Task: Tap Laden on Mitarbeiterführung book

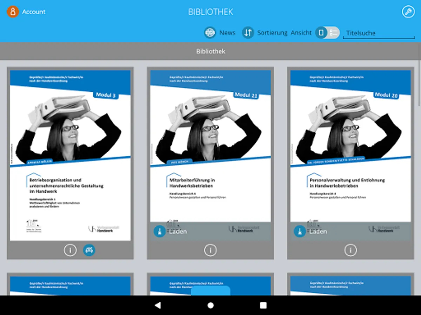Action: tap(178, 231)
